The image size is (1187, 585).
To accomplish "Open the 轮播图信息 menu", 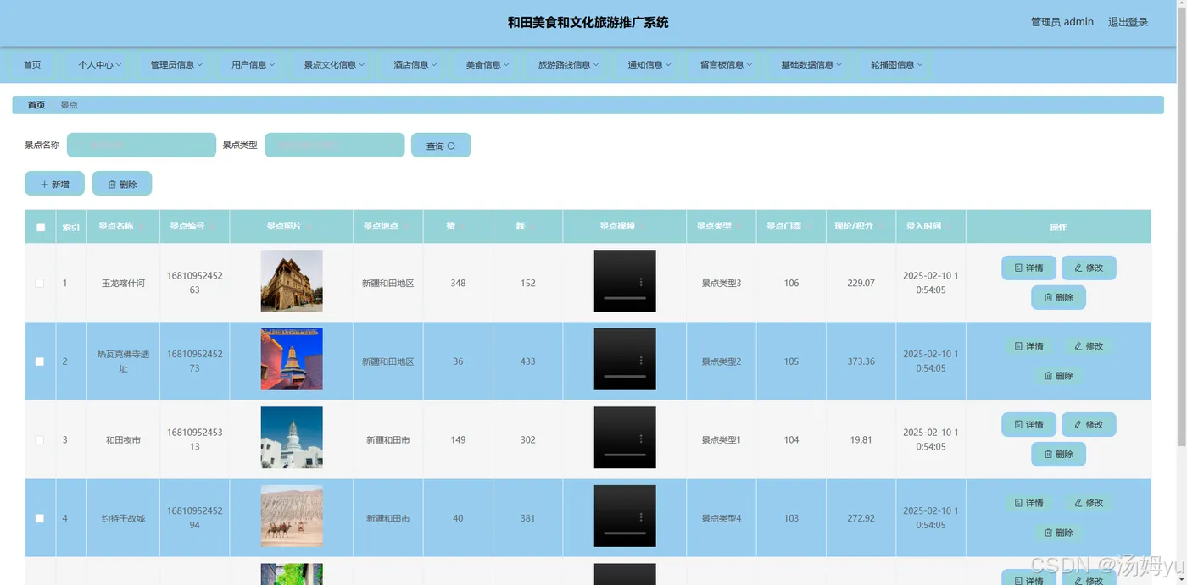I will tap(896, 64).
